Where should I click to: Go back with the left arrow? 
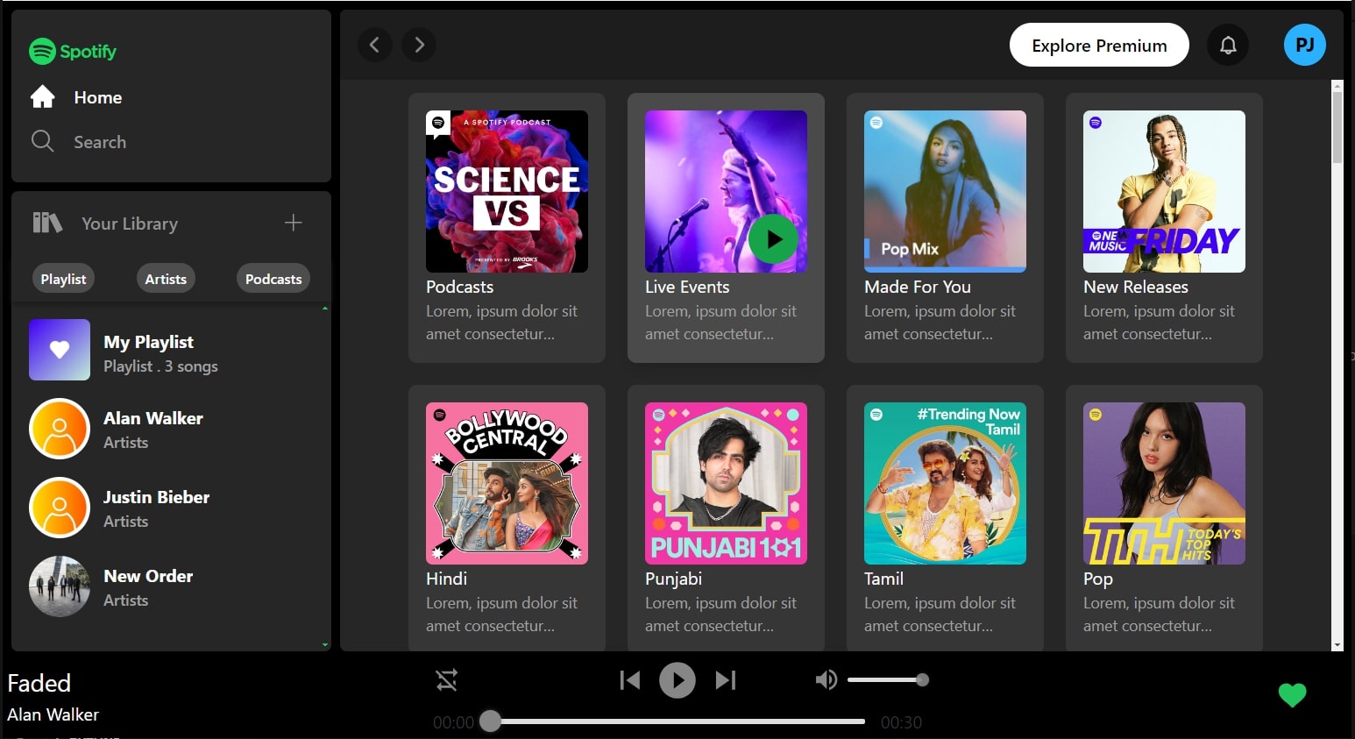click(x=375, y=45)
